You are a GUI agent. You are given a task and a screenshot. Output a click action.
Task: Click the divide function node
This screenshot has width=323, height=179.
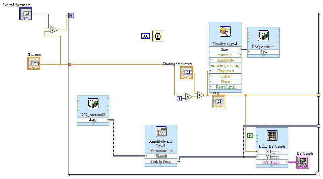pos(54,30)
